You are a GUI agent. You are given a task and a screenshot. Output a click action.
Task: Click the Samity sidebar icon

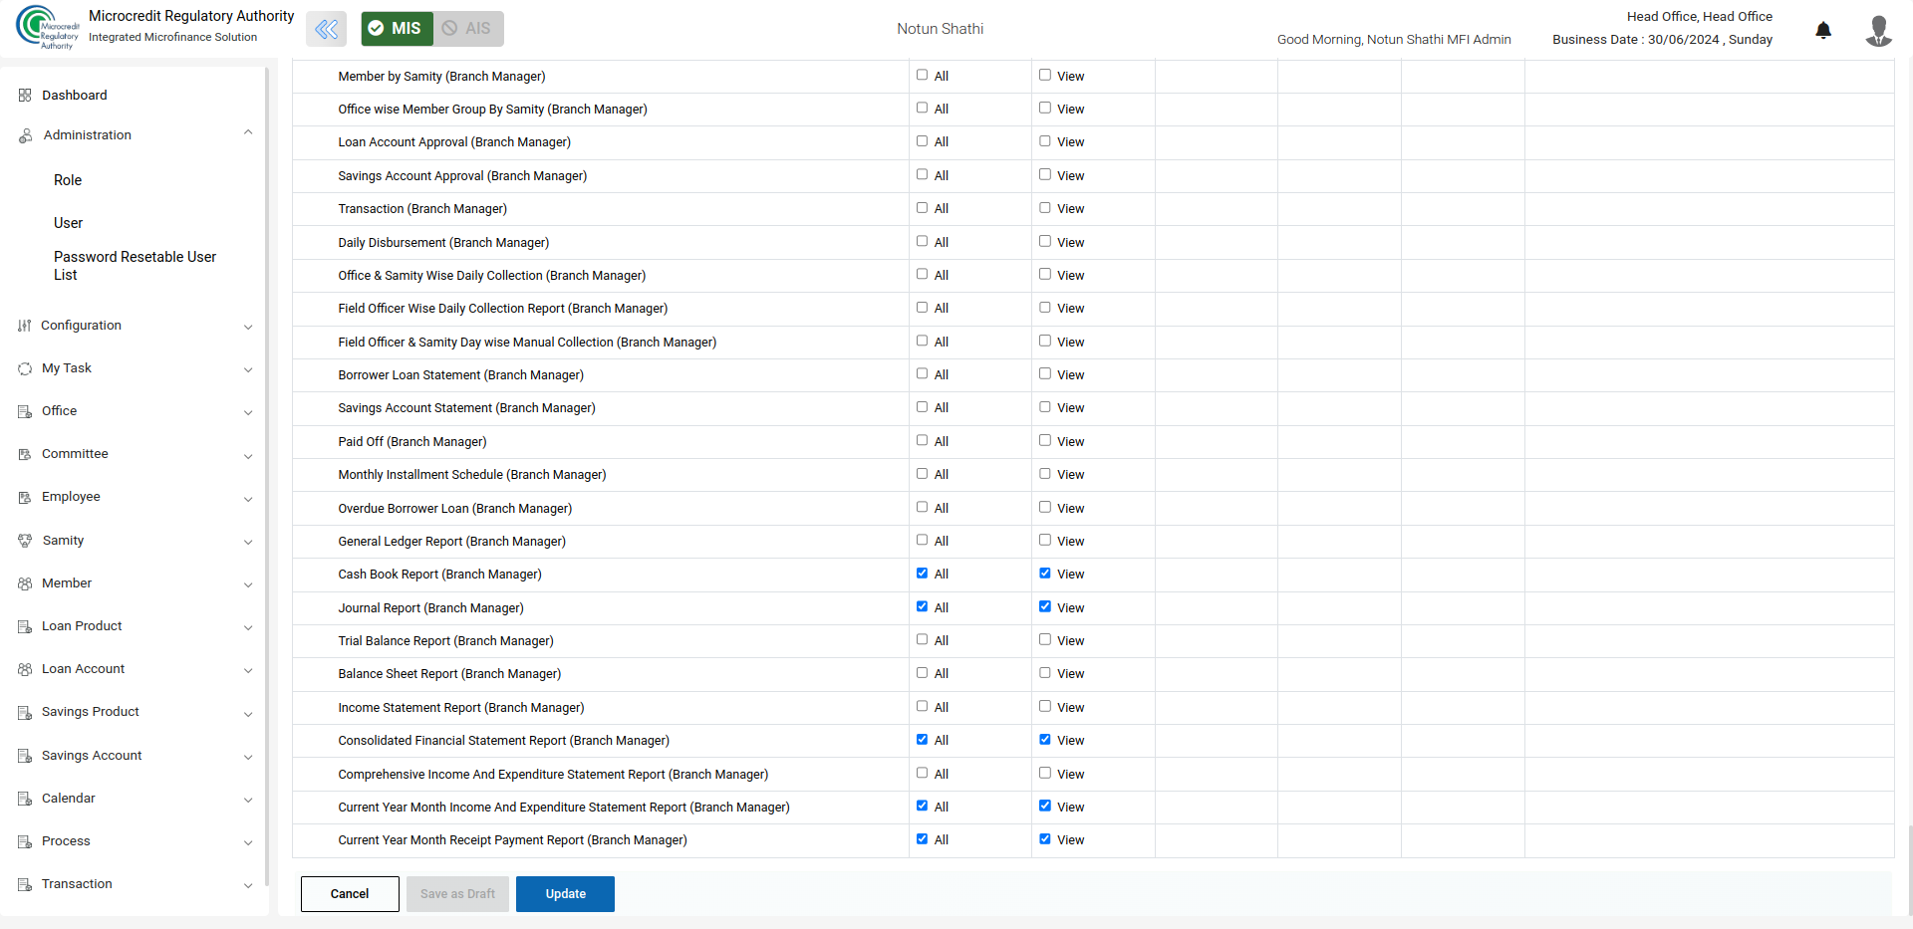[x=25, y=541]
